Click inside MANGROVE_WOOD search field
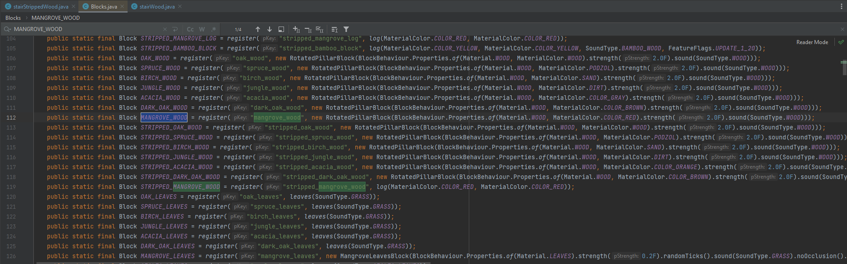The width and height of the screenshot is (847, 264). point(86,29)
